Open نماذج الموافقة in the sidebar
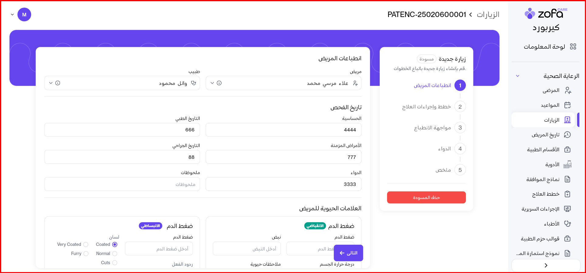The image size is (586, 273). coord(543,179)
